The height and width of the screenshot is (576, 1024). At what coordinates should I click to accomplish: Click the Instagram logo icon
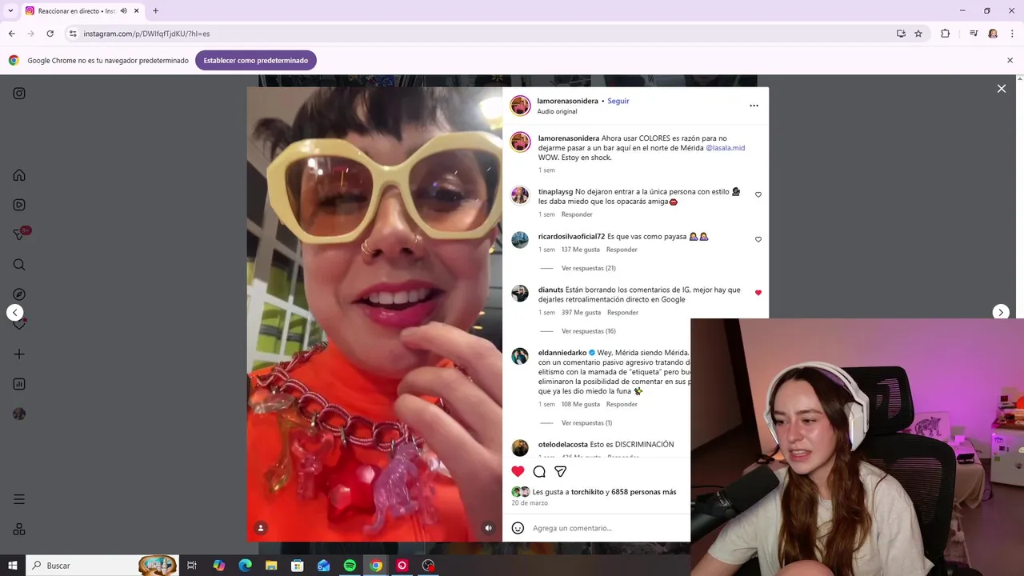(19, 94)
